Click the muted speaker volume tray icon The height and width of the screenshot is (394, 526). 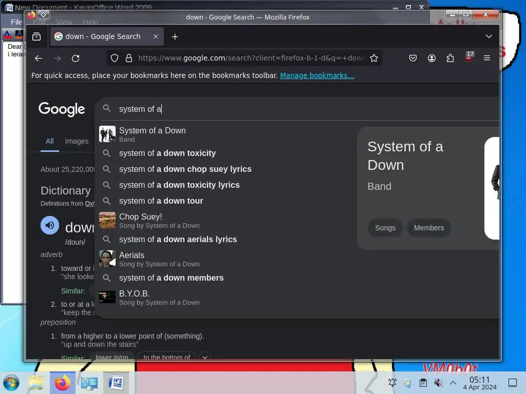coord(438,382)
